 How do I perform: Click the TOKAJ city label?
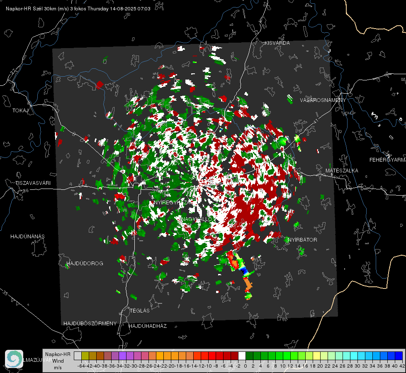pyautogui.click(x=20, y=111)
